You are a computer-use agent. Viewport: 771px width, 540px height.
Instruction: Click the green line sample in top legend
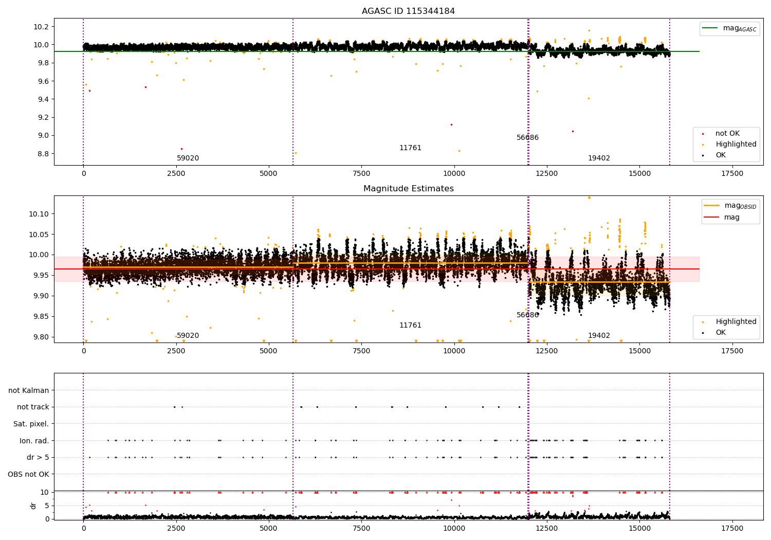pyautogui.click(x=711, y=28)
